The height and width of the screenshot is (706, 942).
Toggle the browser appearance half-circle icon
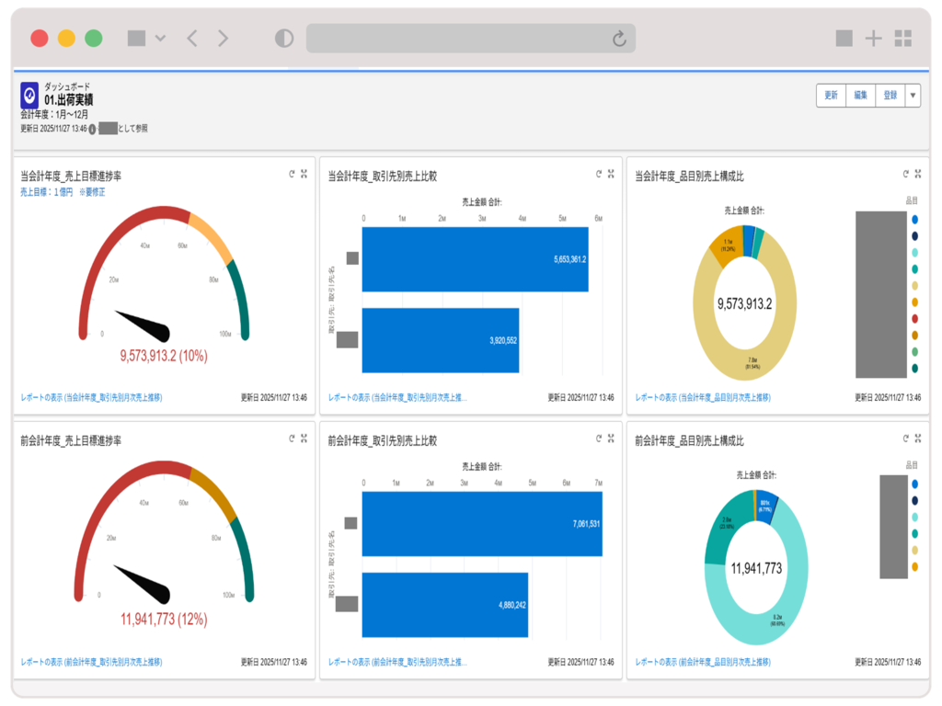click(284, 39)
